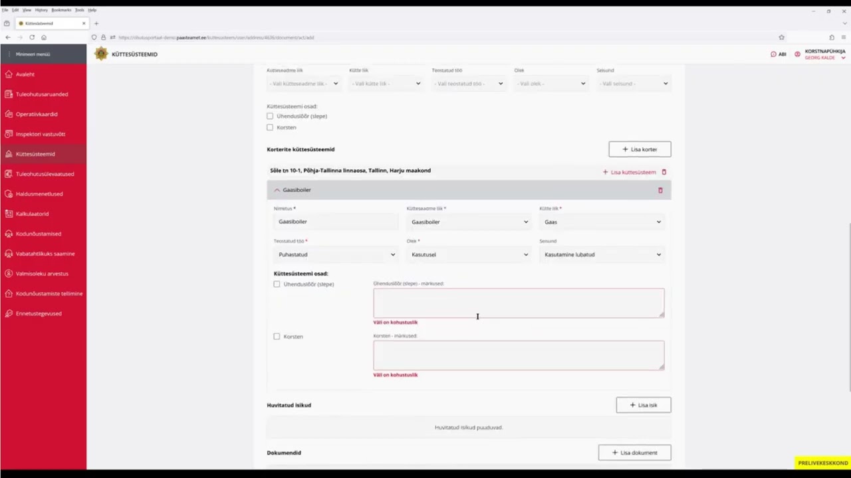Open Kodunõustamiste tellimine sidebar icon

click(9, 293)
